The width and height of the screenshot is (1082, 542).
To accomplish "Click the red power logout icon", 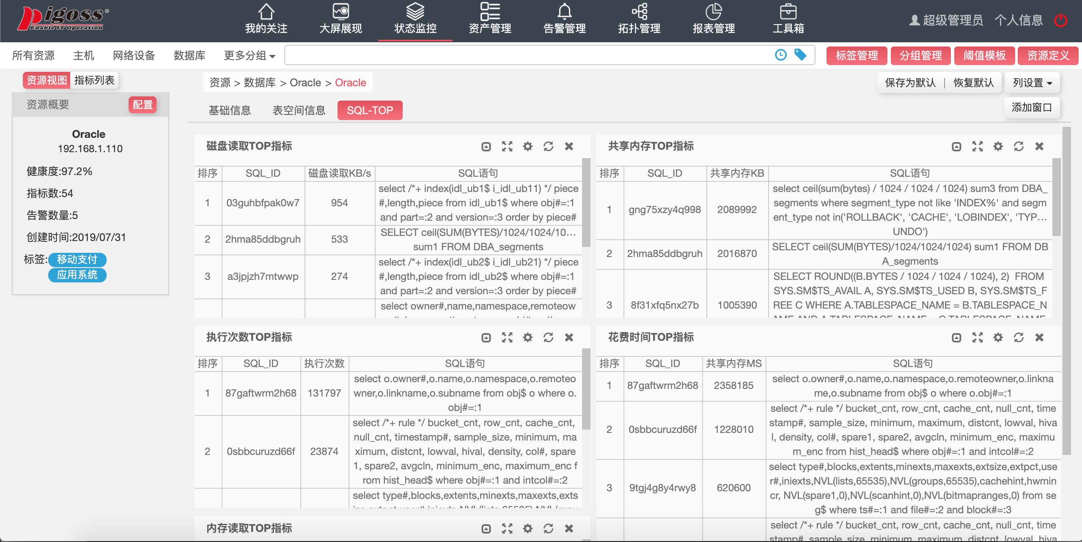I will click(x=1060, y=20).
